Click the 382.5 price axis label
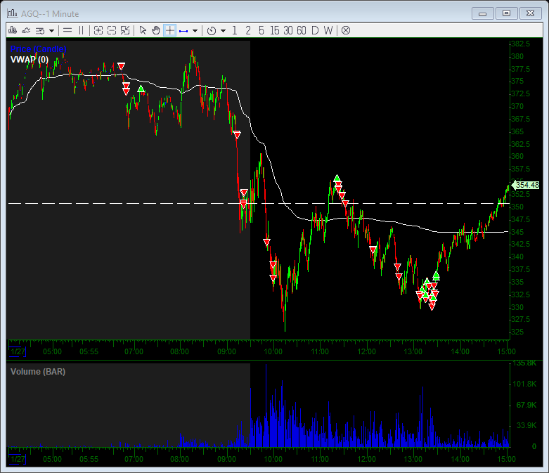This screenshot has height=473, width=549. click(x=521, y=44)
